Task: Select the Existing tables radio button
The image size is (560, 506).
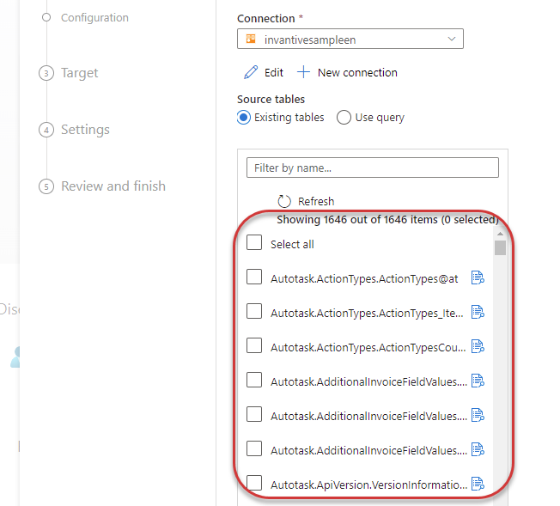Action: pos(244,117)
